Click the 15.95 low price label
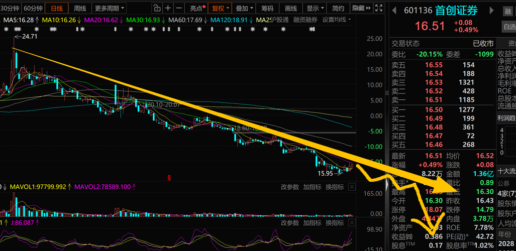Viewport: 516px width, 251px height. [x=325, y=173]
